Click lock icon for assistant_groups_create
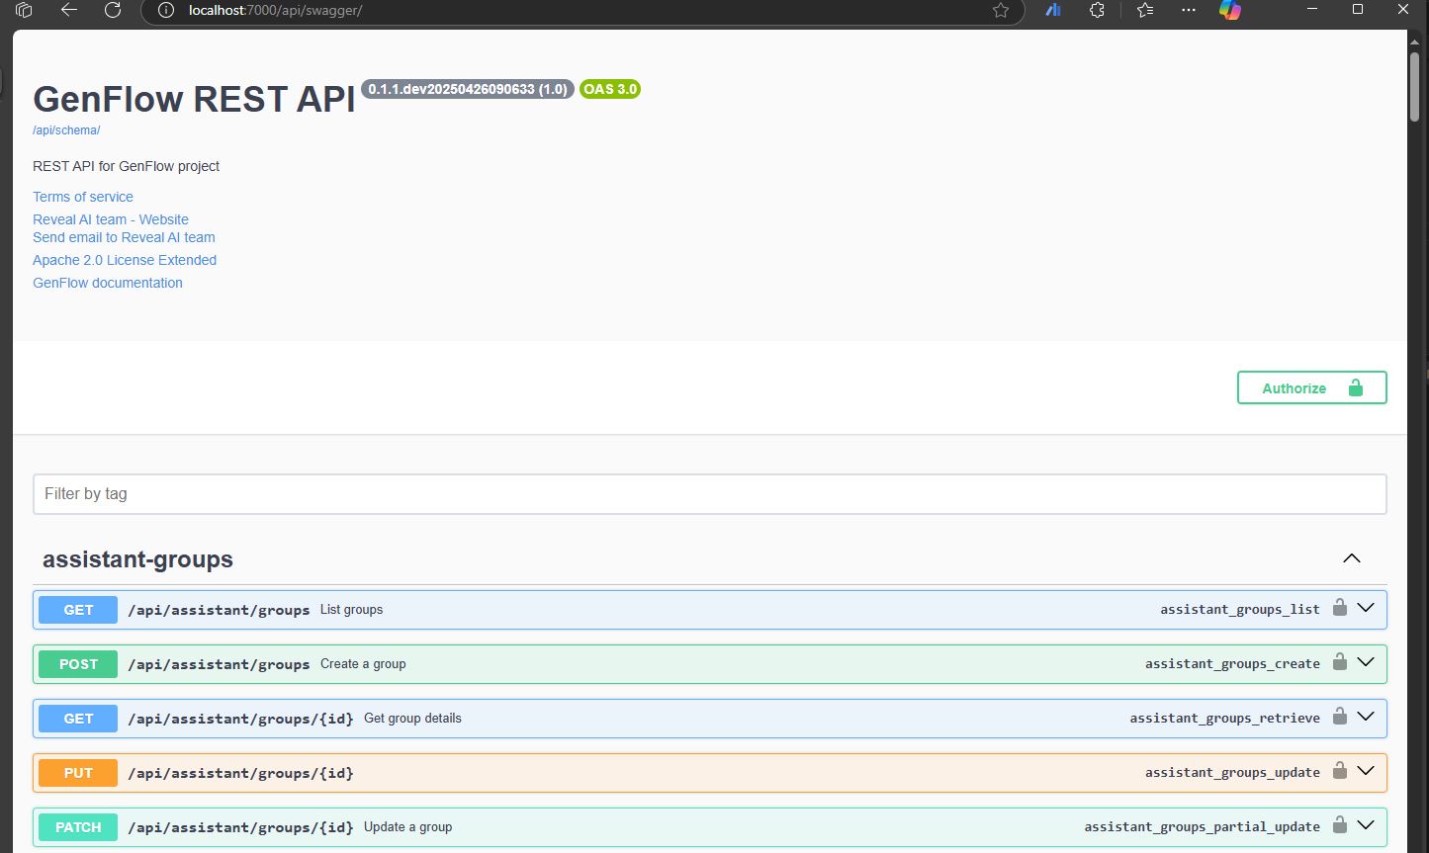 point(1340,662)
